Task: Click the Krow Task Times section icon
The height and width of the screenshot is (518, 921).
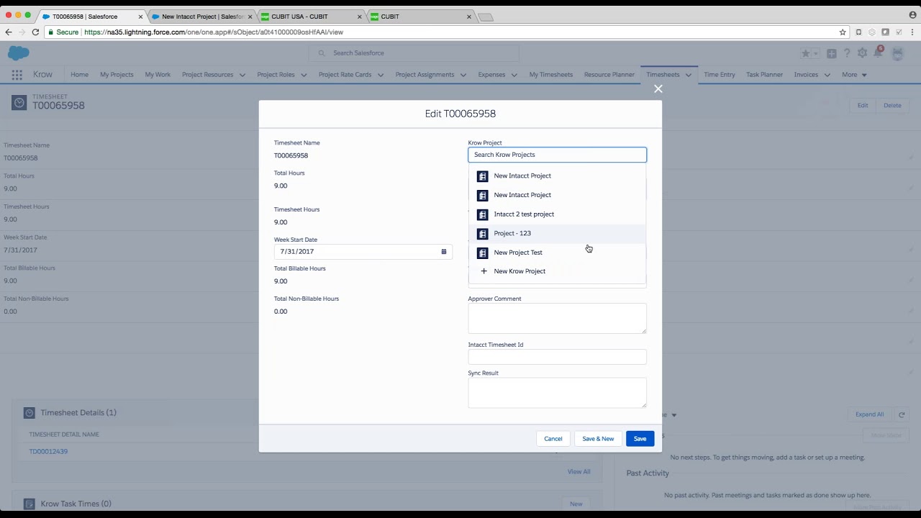Action: click(x=30, y=504)
